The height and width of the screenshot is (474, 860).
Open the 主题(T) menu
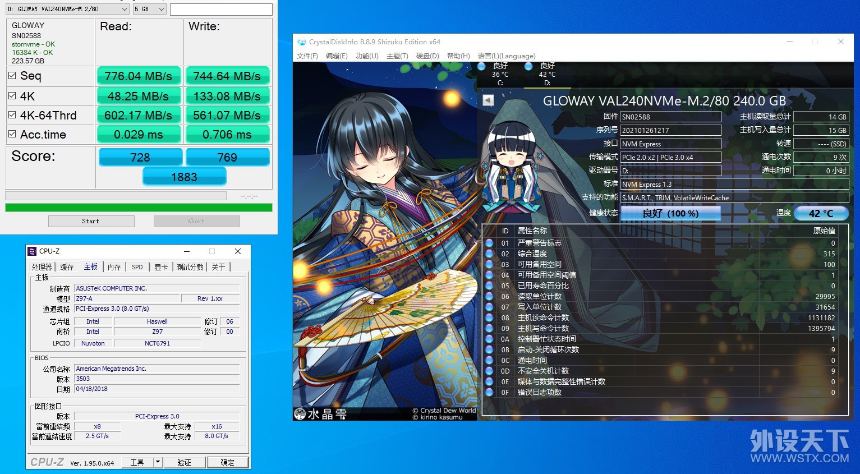(x=397, y=56)
